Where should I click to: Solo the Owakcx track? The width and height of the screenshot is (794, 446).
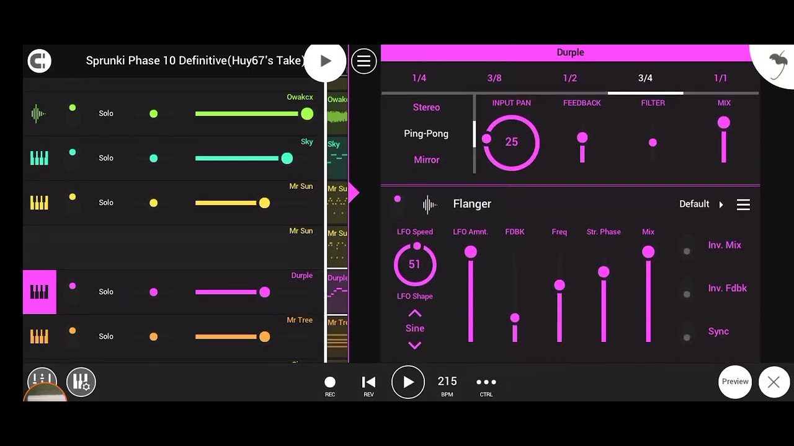106,113
